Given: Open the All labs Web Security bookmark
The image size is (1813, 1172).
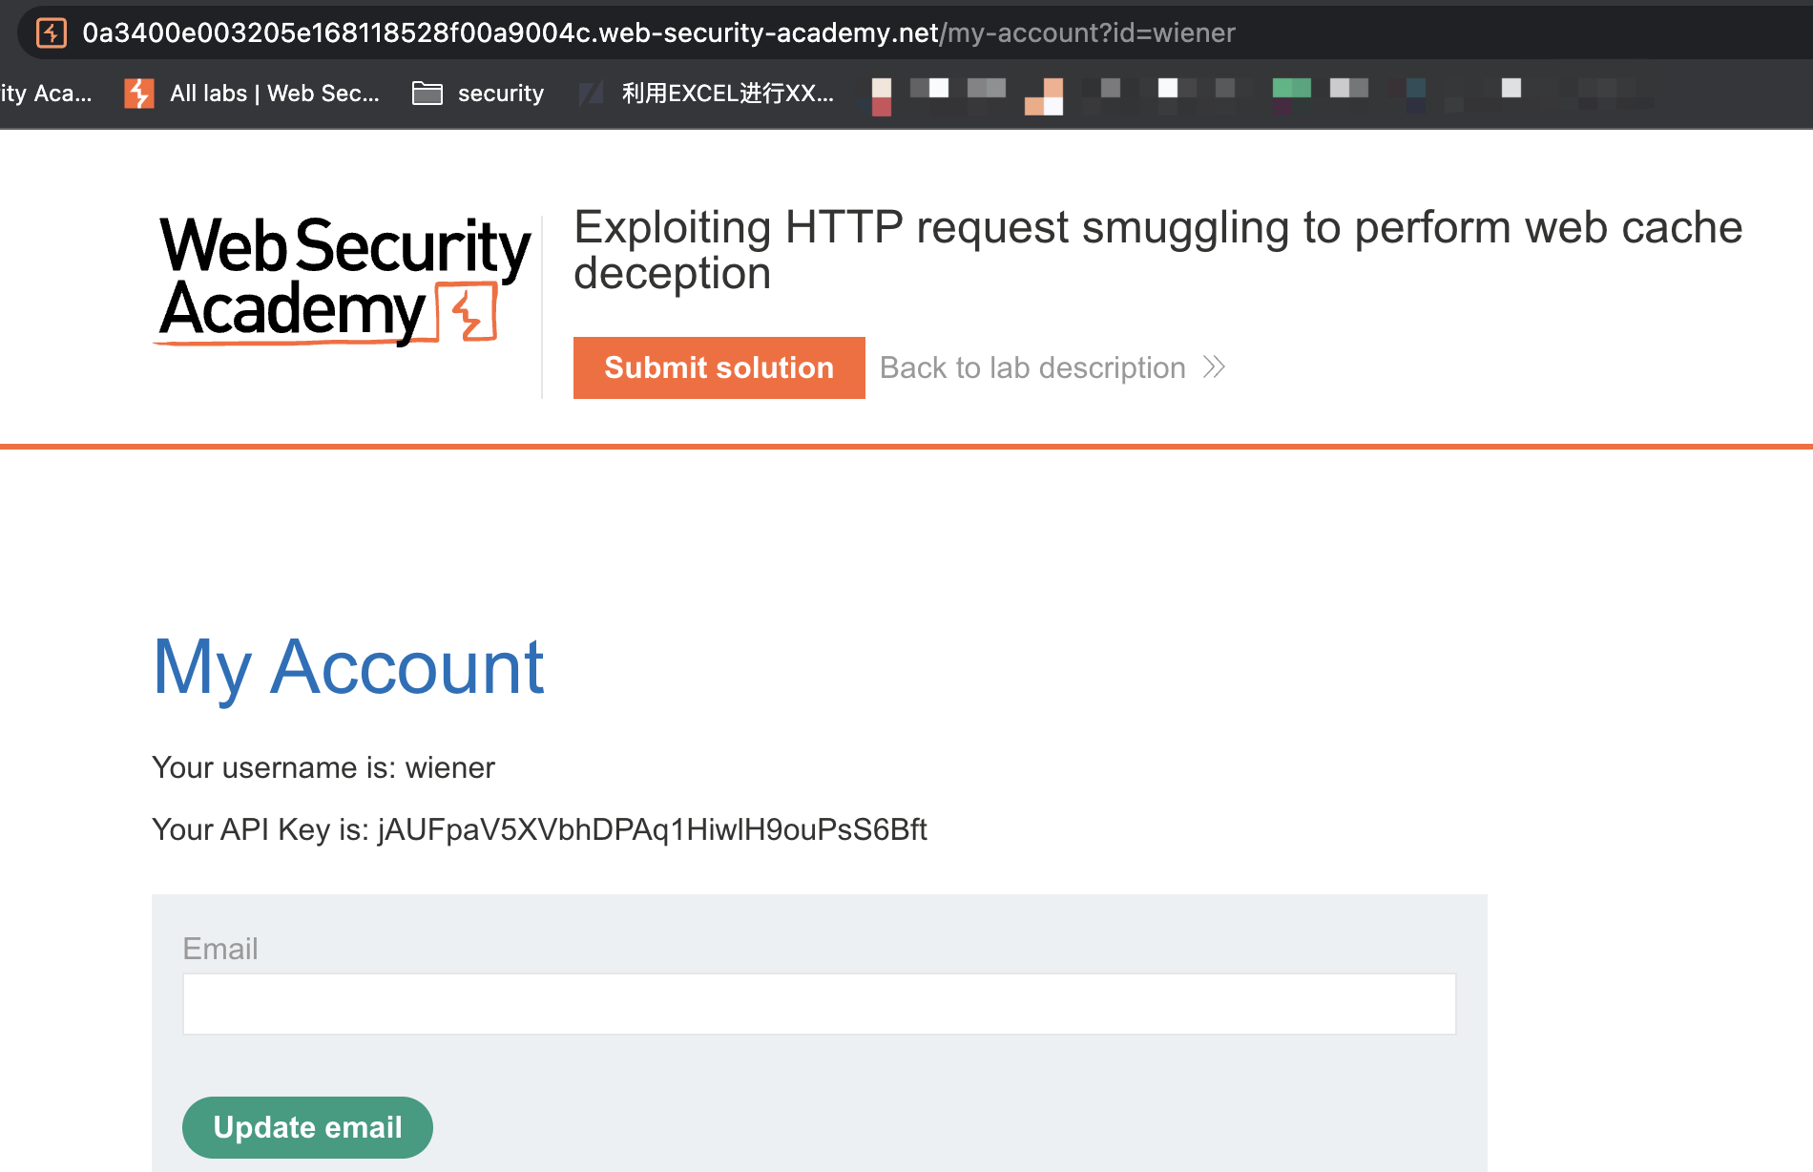Looking at the screenshot, I should pos(253,94).
